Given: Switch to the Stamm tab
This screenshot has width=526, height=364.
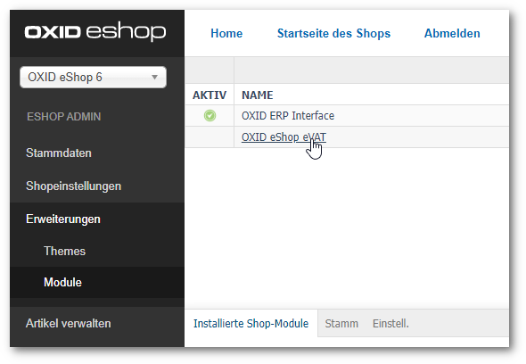Looking at the screenshot, I should coord(341,324).
